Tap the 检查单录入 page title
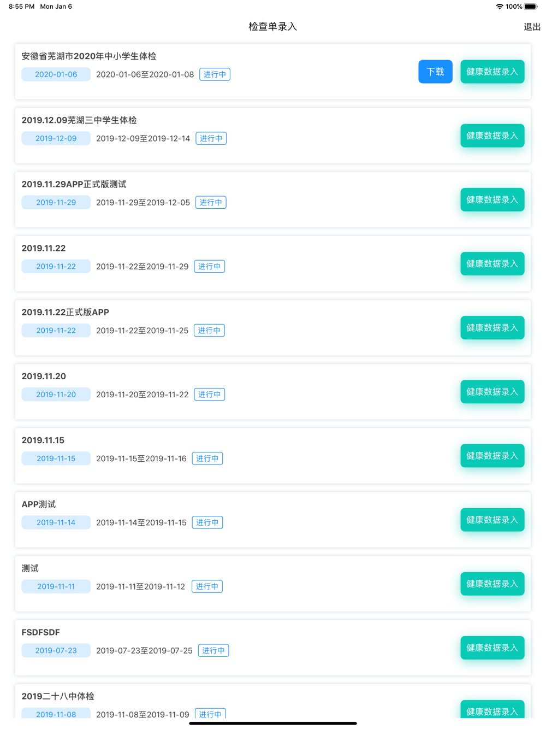The image size is (546, 729). (272, 27)
